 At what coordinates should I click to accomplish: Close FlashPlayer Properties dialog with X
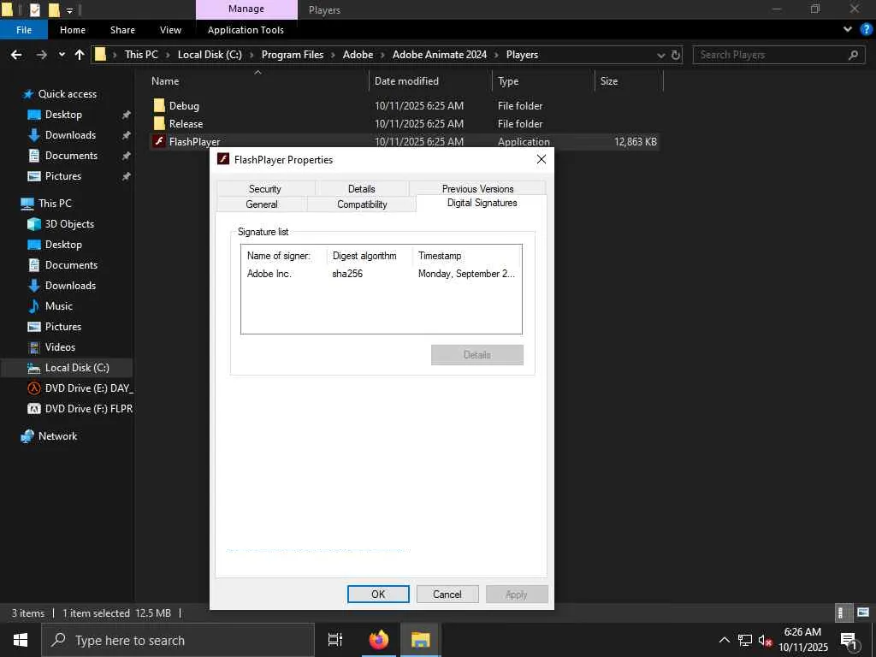(x=541, y=159)
